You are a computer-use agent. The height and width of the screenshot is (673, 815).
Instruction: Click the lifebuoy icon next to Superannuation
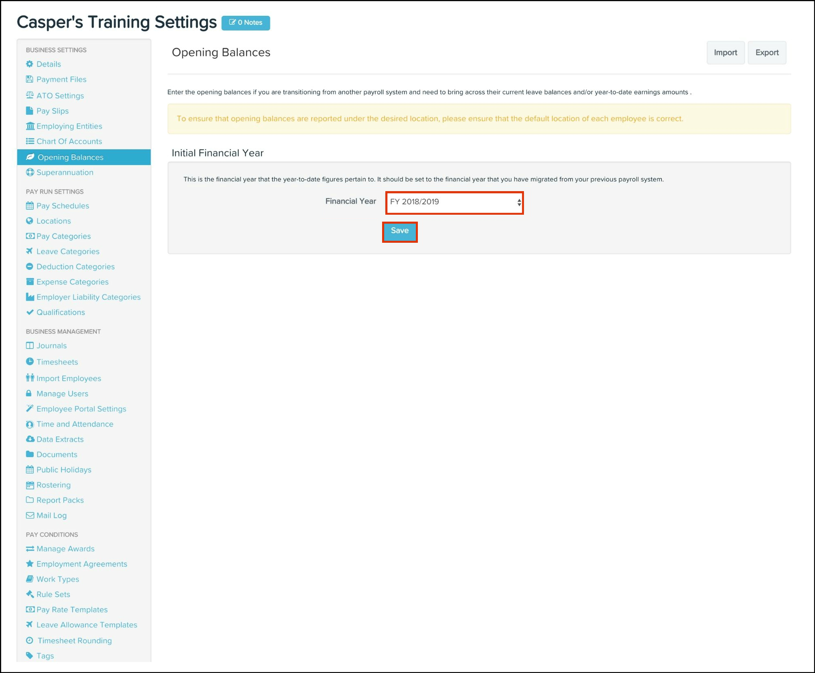(30, 172)
